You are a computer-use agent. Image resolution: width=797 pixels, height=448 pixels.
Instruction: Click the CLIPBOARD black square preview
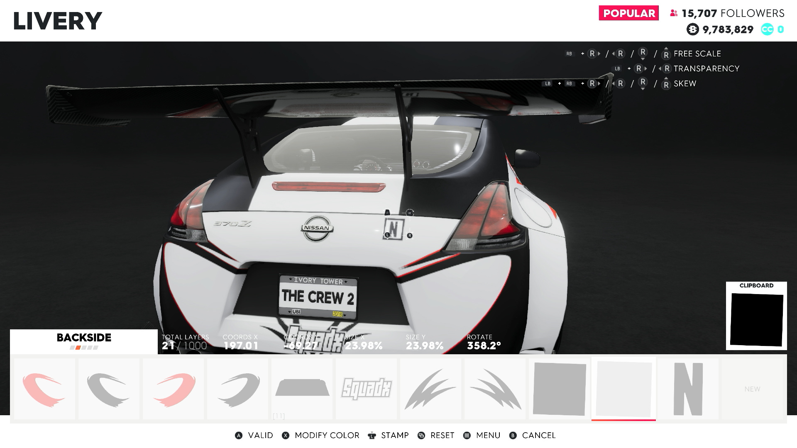click(x=757, y=319)
